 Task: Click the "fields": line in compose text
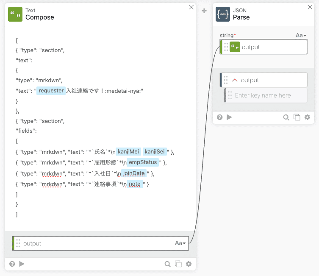[26, 131]
